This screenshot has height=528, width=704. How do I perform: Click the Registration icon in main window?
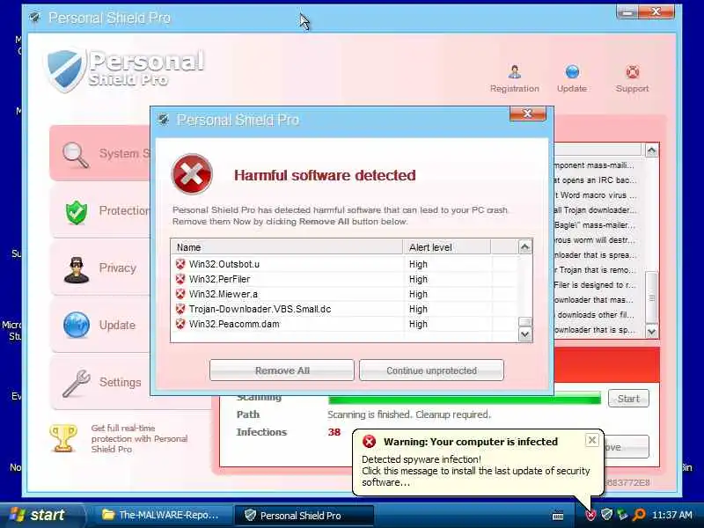pyautogui.click(x=515, y=72)
